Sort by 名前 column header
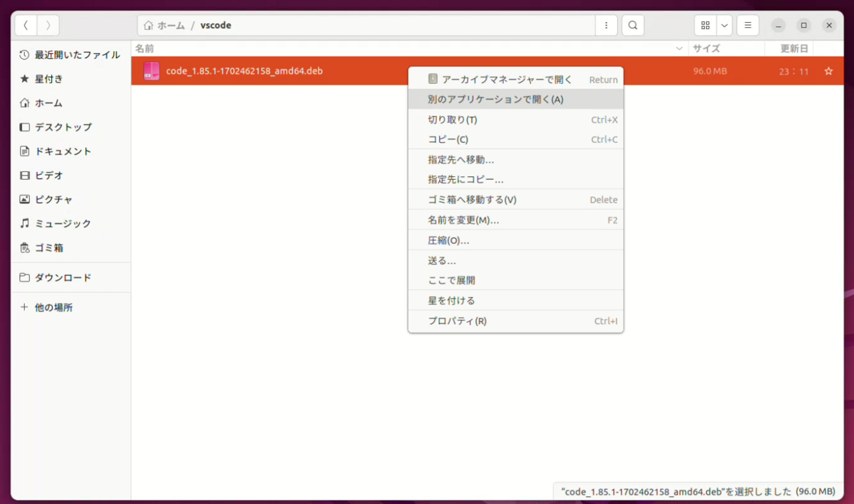854x504 pixels. point(410,48)
